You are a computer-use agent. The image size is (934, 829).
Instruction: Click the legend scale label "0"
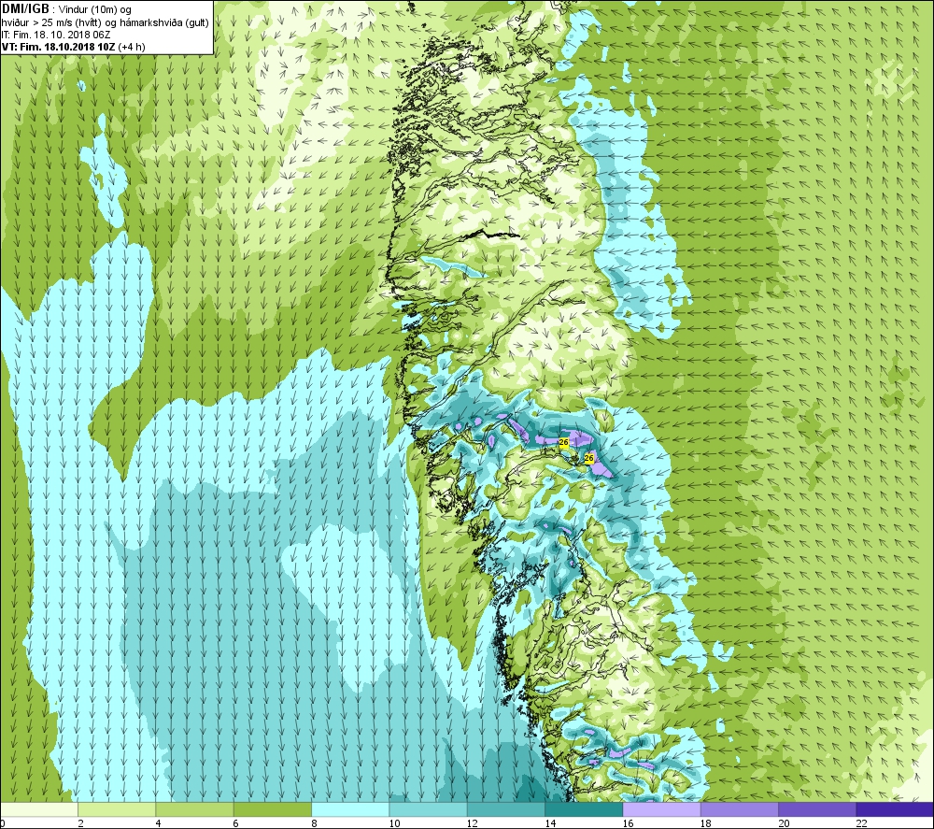tap(3, 823)
